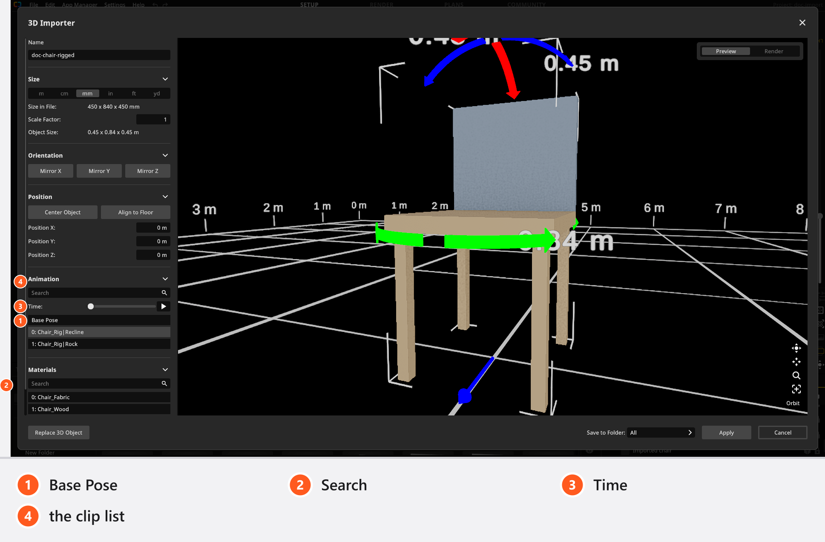Click Replace 3D Object button
825x542 pixels.
(x=59, y=432)
